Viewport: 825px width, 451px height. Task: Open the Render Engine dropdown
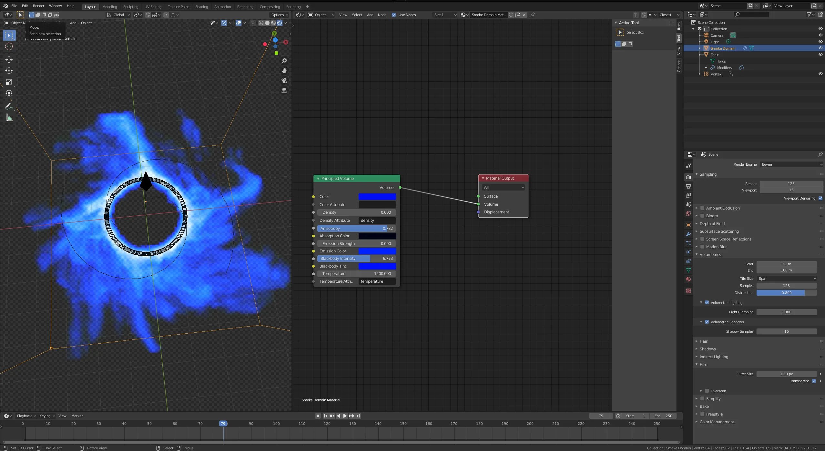(x=791, y=164)
